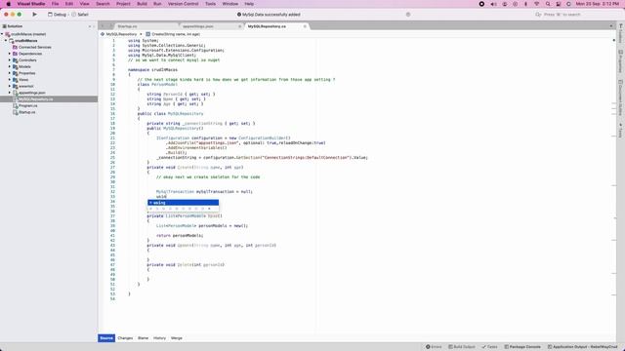Screen dimensions: 625x351
Task: Open the Tests pad in status bar
Action: point(490,347)
